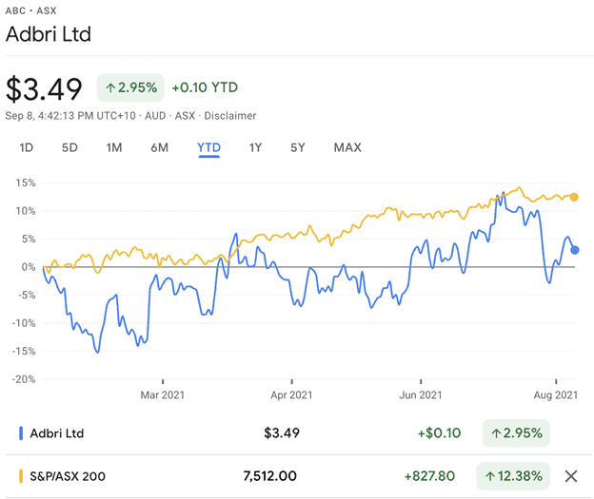
Task: Click the ABC • ASX ticker label
Action: point(30,10)
